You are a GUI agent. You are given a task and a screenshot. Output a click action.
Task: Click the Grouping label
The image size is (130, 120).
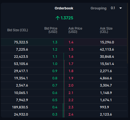click(x=99, y=8)
